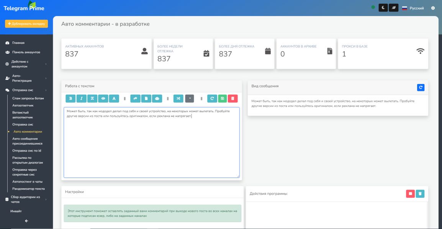442x229 pixels.
Task: Click the robot icon in text toolbar
Action: coord(157,98)
